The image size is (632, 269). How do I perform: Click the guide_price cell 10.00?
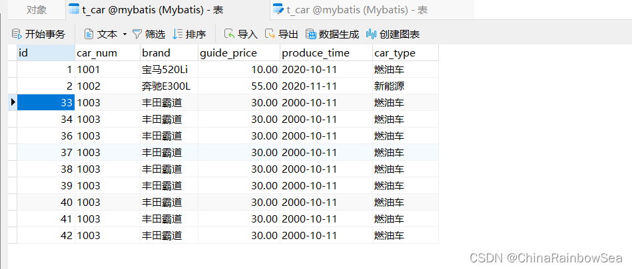(239, 70)
